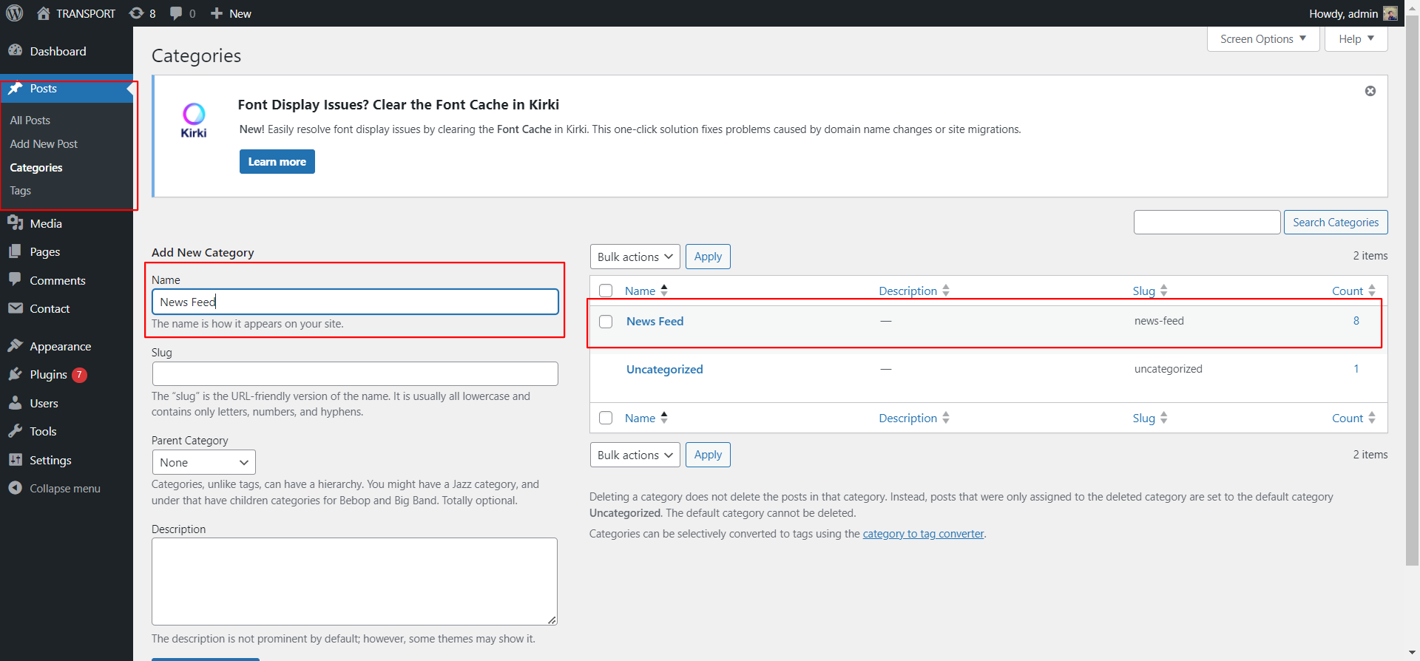The width and height of the screenshot is (1420, 661).
Task: Tick the News Feed category checkbox
Action: 606,322
